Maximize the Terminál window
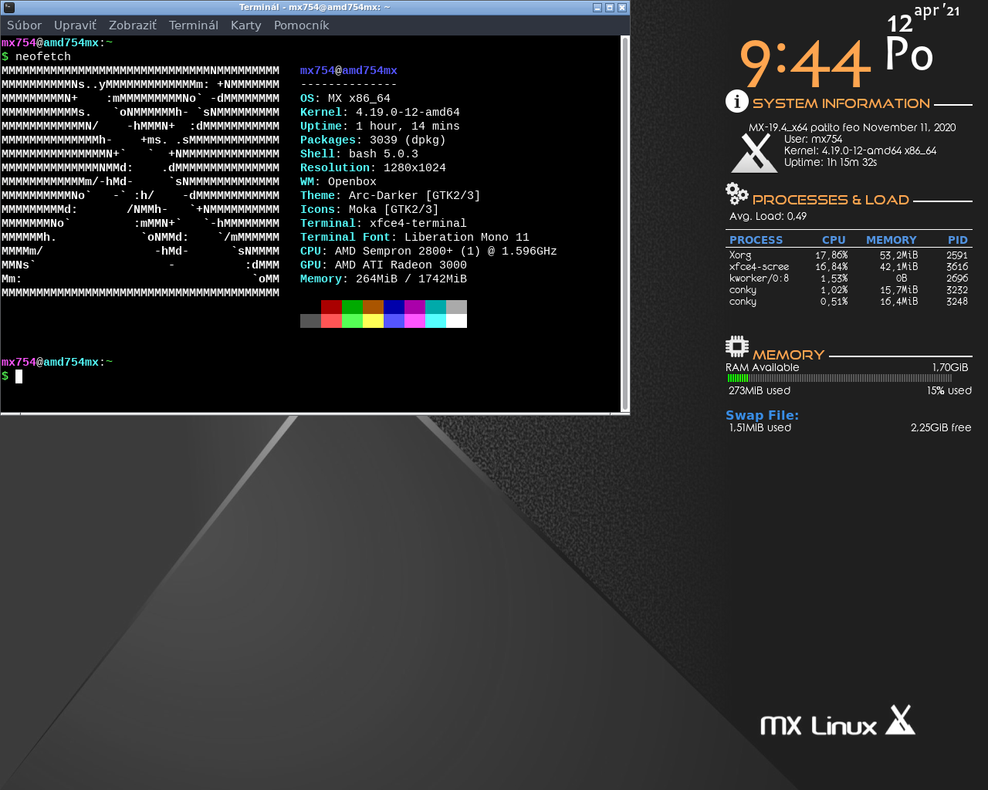This screenshot has height=790, width=988. pos(609,8)
